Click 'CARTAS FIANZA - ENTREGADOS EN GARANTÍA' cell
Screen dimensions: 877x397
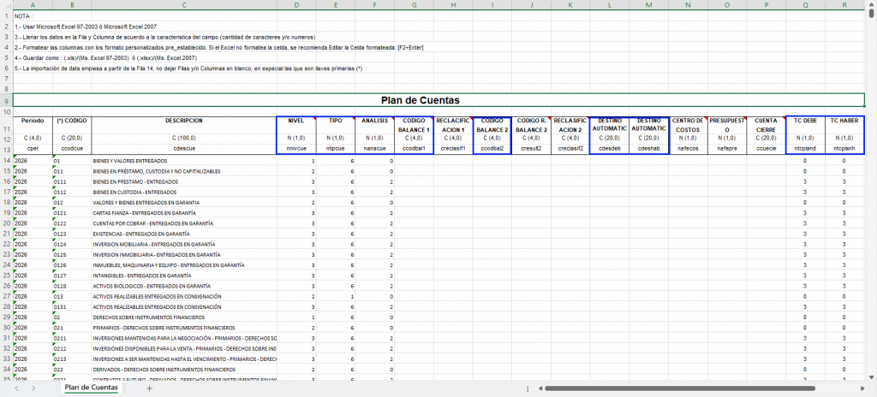(x=184, y=213)
